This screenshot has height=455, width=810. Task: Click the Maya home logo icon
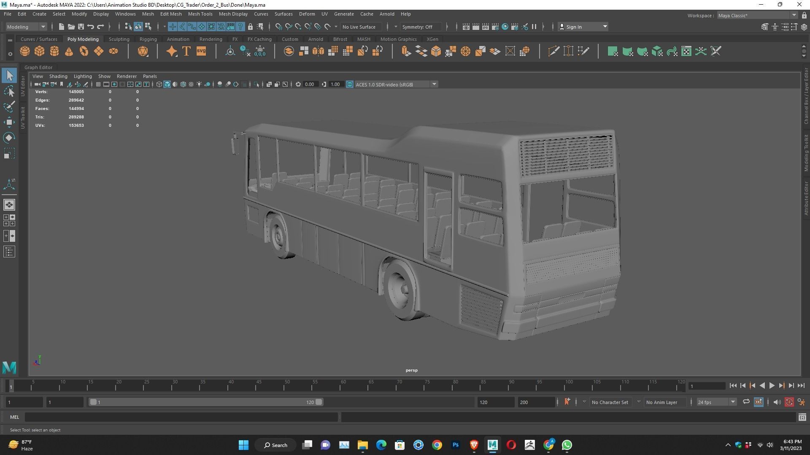click(9, 367)
